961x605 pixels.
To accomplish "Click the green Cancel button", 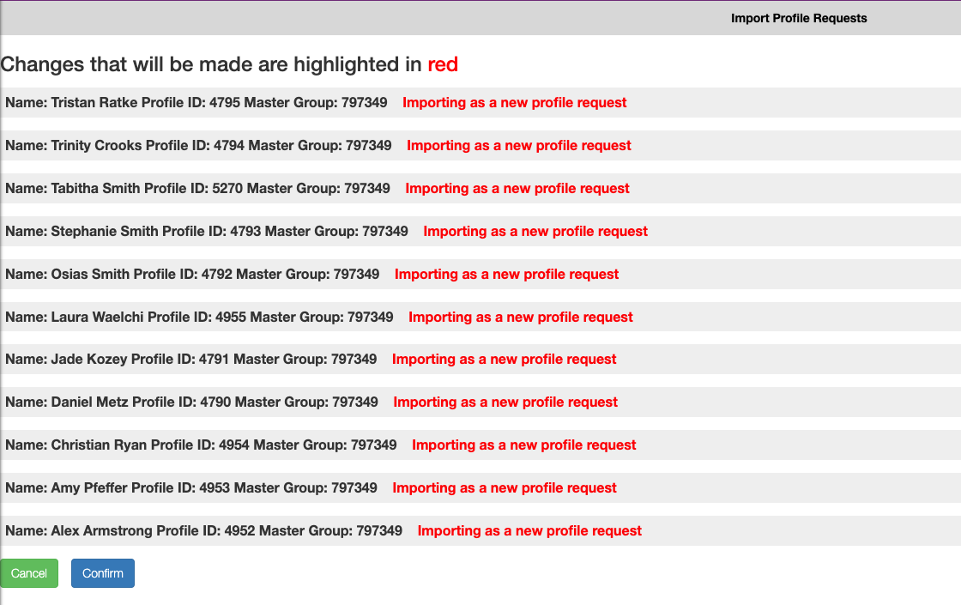I will (29, 573).
